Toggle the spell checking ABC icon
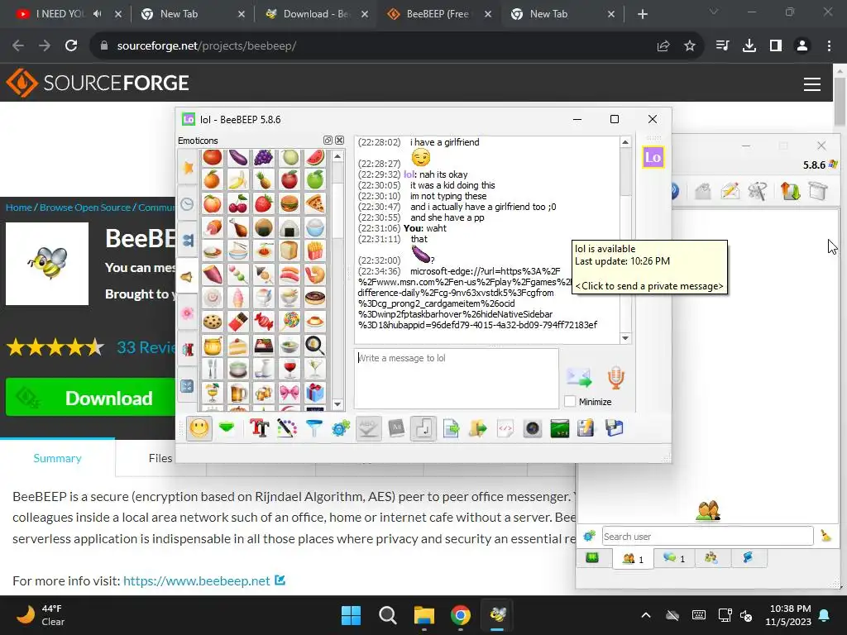 pos(368,429)
